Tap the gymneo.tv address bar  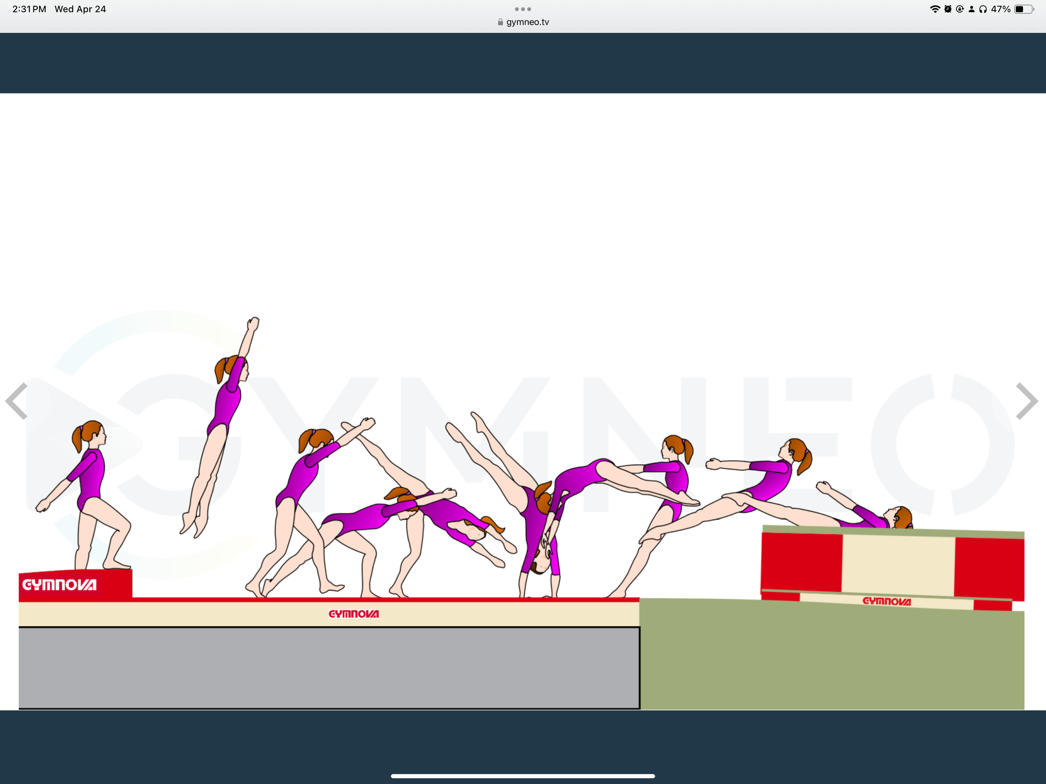click(527, 22)
